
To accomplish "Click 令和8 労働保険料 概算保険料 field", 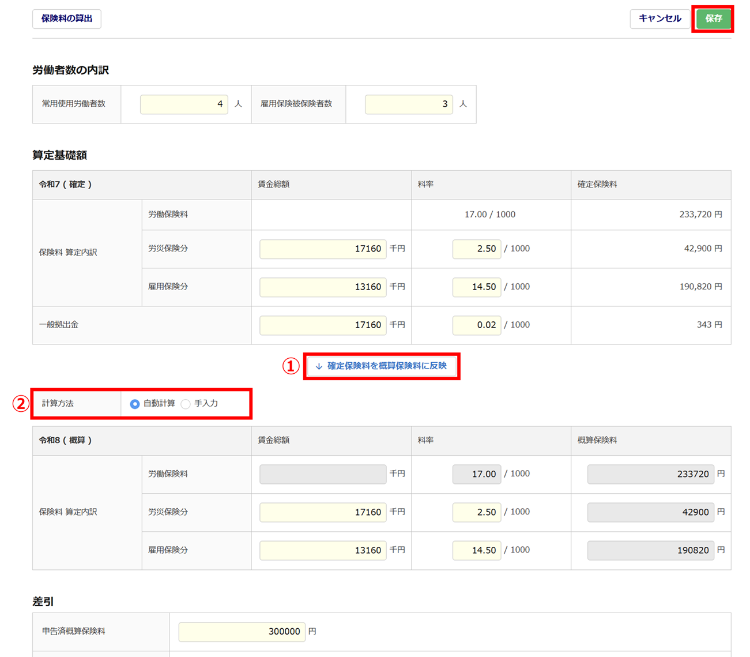I will tap(650, 474).
